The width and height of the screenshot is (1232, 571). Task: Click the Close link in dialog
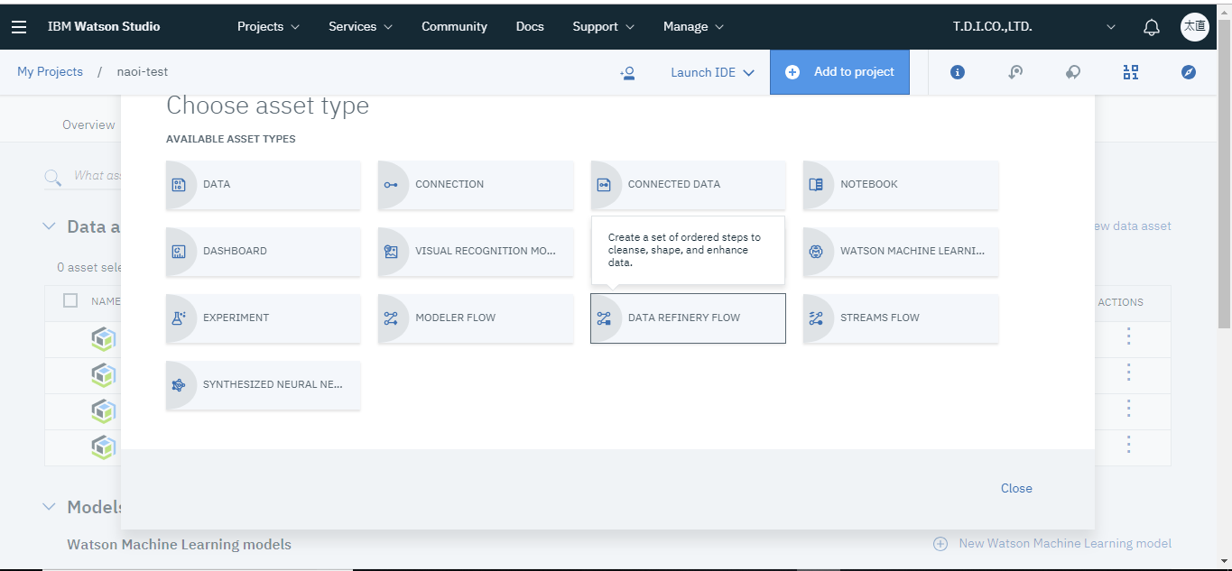[1015, 488]
